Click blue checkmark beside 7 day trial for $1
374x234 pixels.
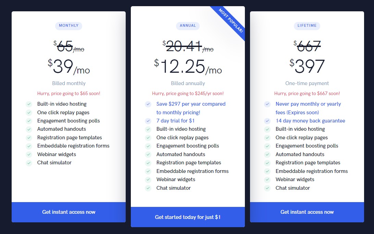(148, 121)
